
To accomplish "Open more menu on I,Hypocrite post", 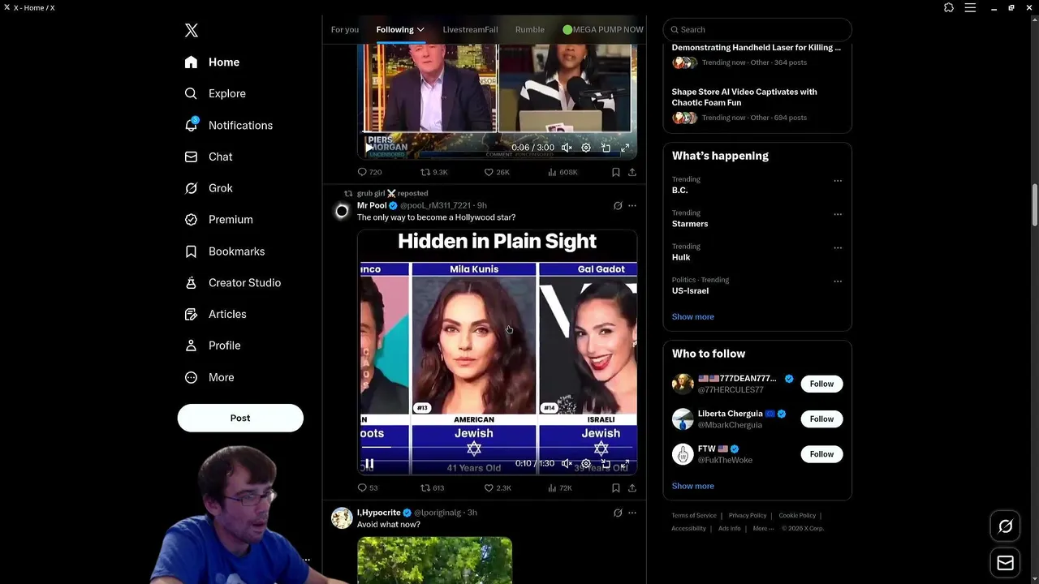I will pos(632,513).
